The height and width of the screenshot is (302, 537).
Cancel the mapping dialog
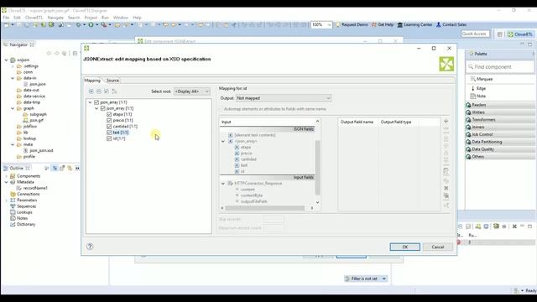click(438, 247)
